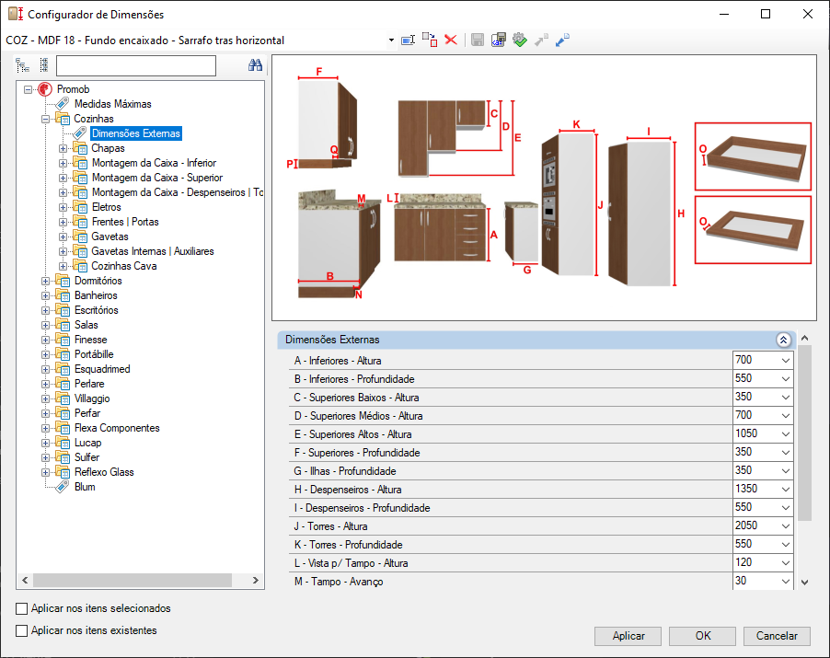
Task: Delete configuration with red X icon
Action: click(x=451, y=40)
